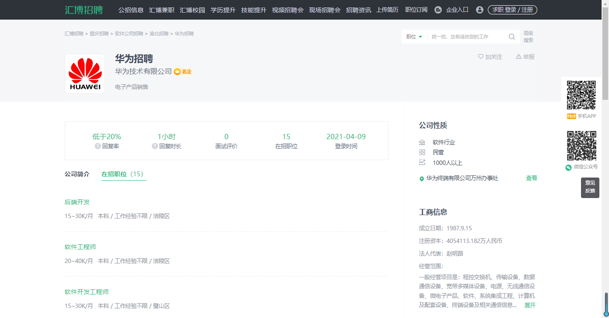This screenshot has height=318, width=609.
Task: Click the 华为技术有限公司 company name
Action: pos(143,72)
